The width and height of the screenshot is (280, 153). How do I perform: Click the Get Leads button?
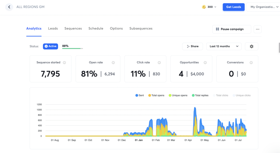[x=234, y=7]
